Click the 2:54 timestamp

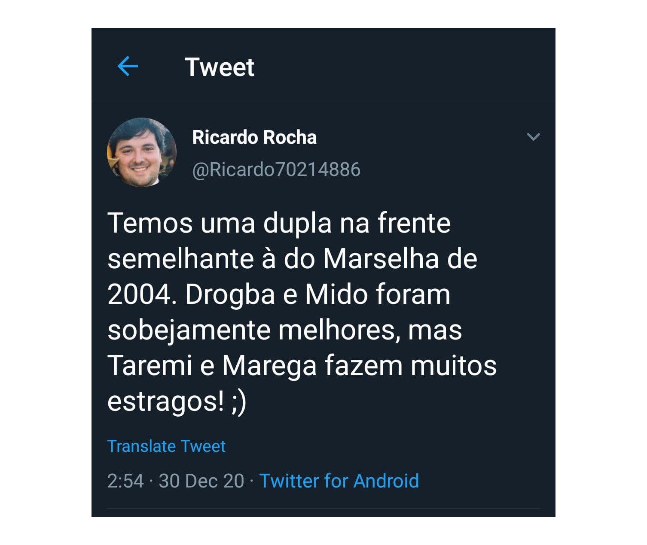125,481
